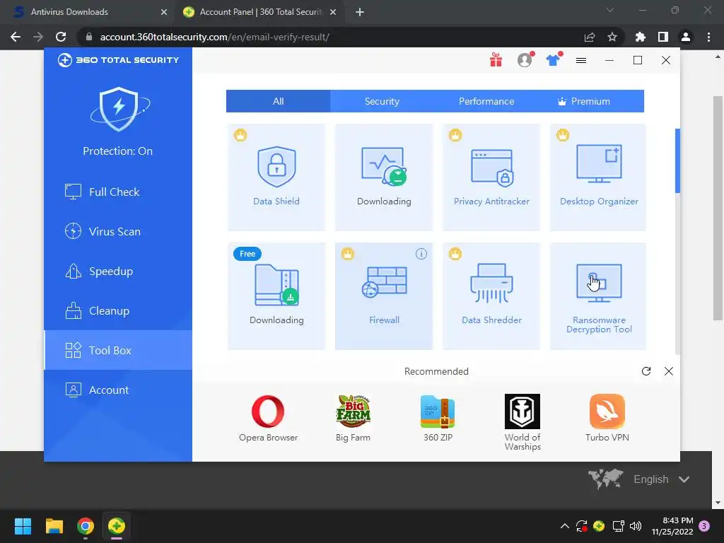Image resolution: width=724 pixels, height=543 pixels.
Task: Open the taskbar clock and date
Action: (672, 526)
